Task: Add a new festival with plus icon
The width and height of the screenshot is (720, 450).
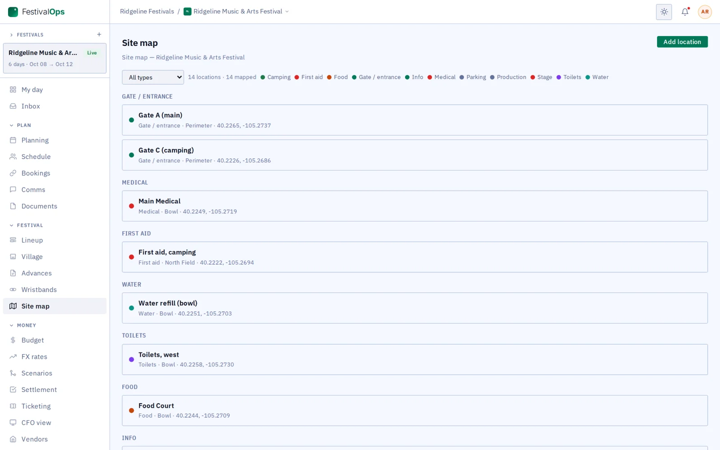Action: pyautogui.click(x=99, y=35)
